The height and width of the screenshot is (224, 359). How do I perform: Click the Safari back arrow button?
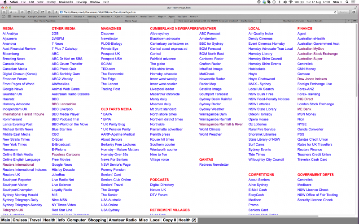[11, 12]
